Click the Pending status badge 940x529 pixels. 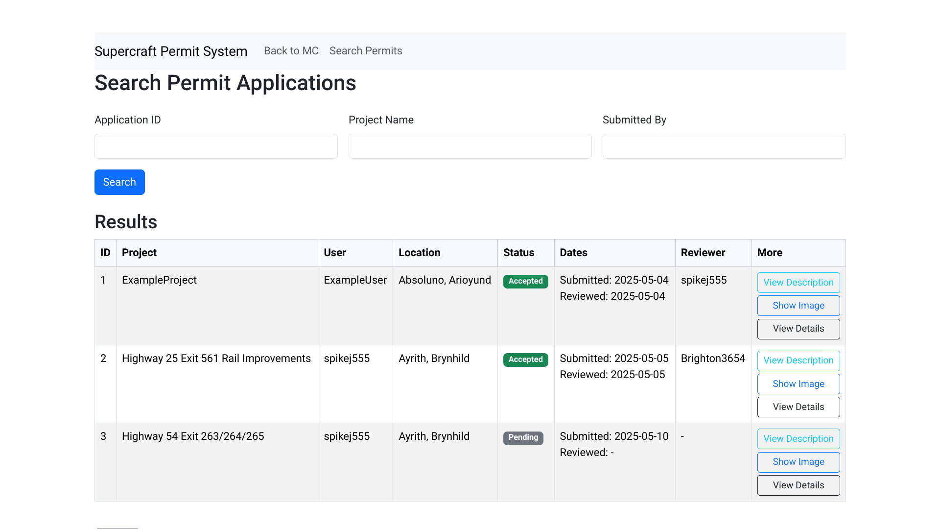tap(523, 437)
